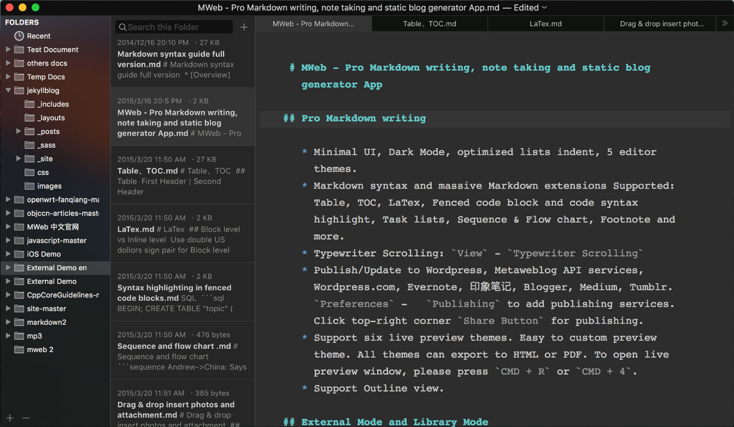734x427 pixels.
Task: Switch to the LaTex.md tab
Action: [545, 24]
